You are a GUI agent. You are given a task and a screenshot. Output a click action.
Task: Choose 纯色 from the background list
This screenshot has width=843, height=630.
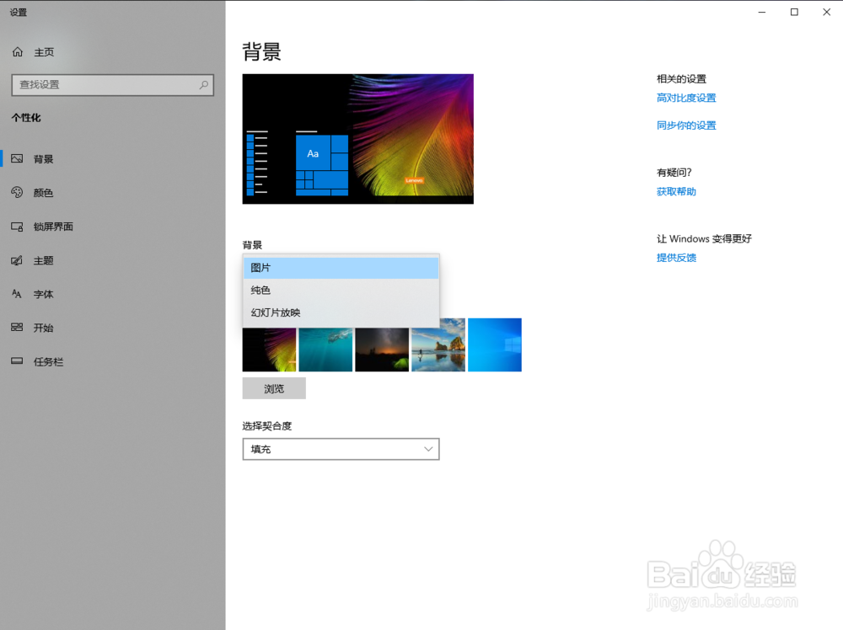click(x=341, y=290)
